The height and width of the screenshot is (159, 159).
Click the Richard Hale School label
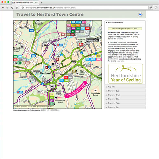(x=60, y=101)
